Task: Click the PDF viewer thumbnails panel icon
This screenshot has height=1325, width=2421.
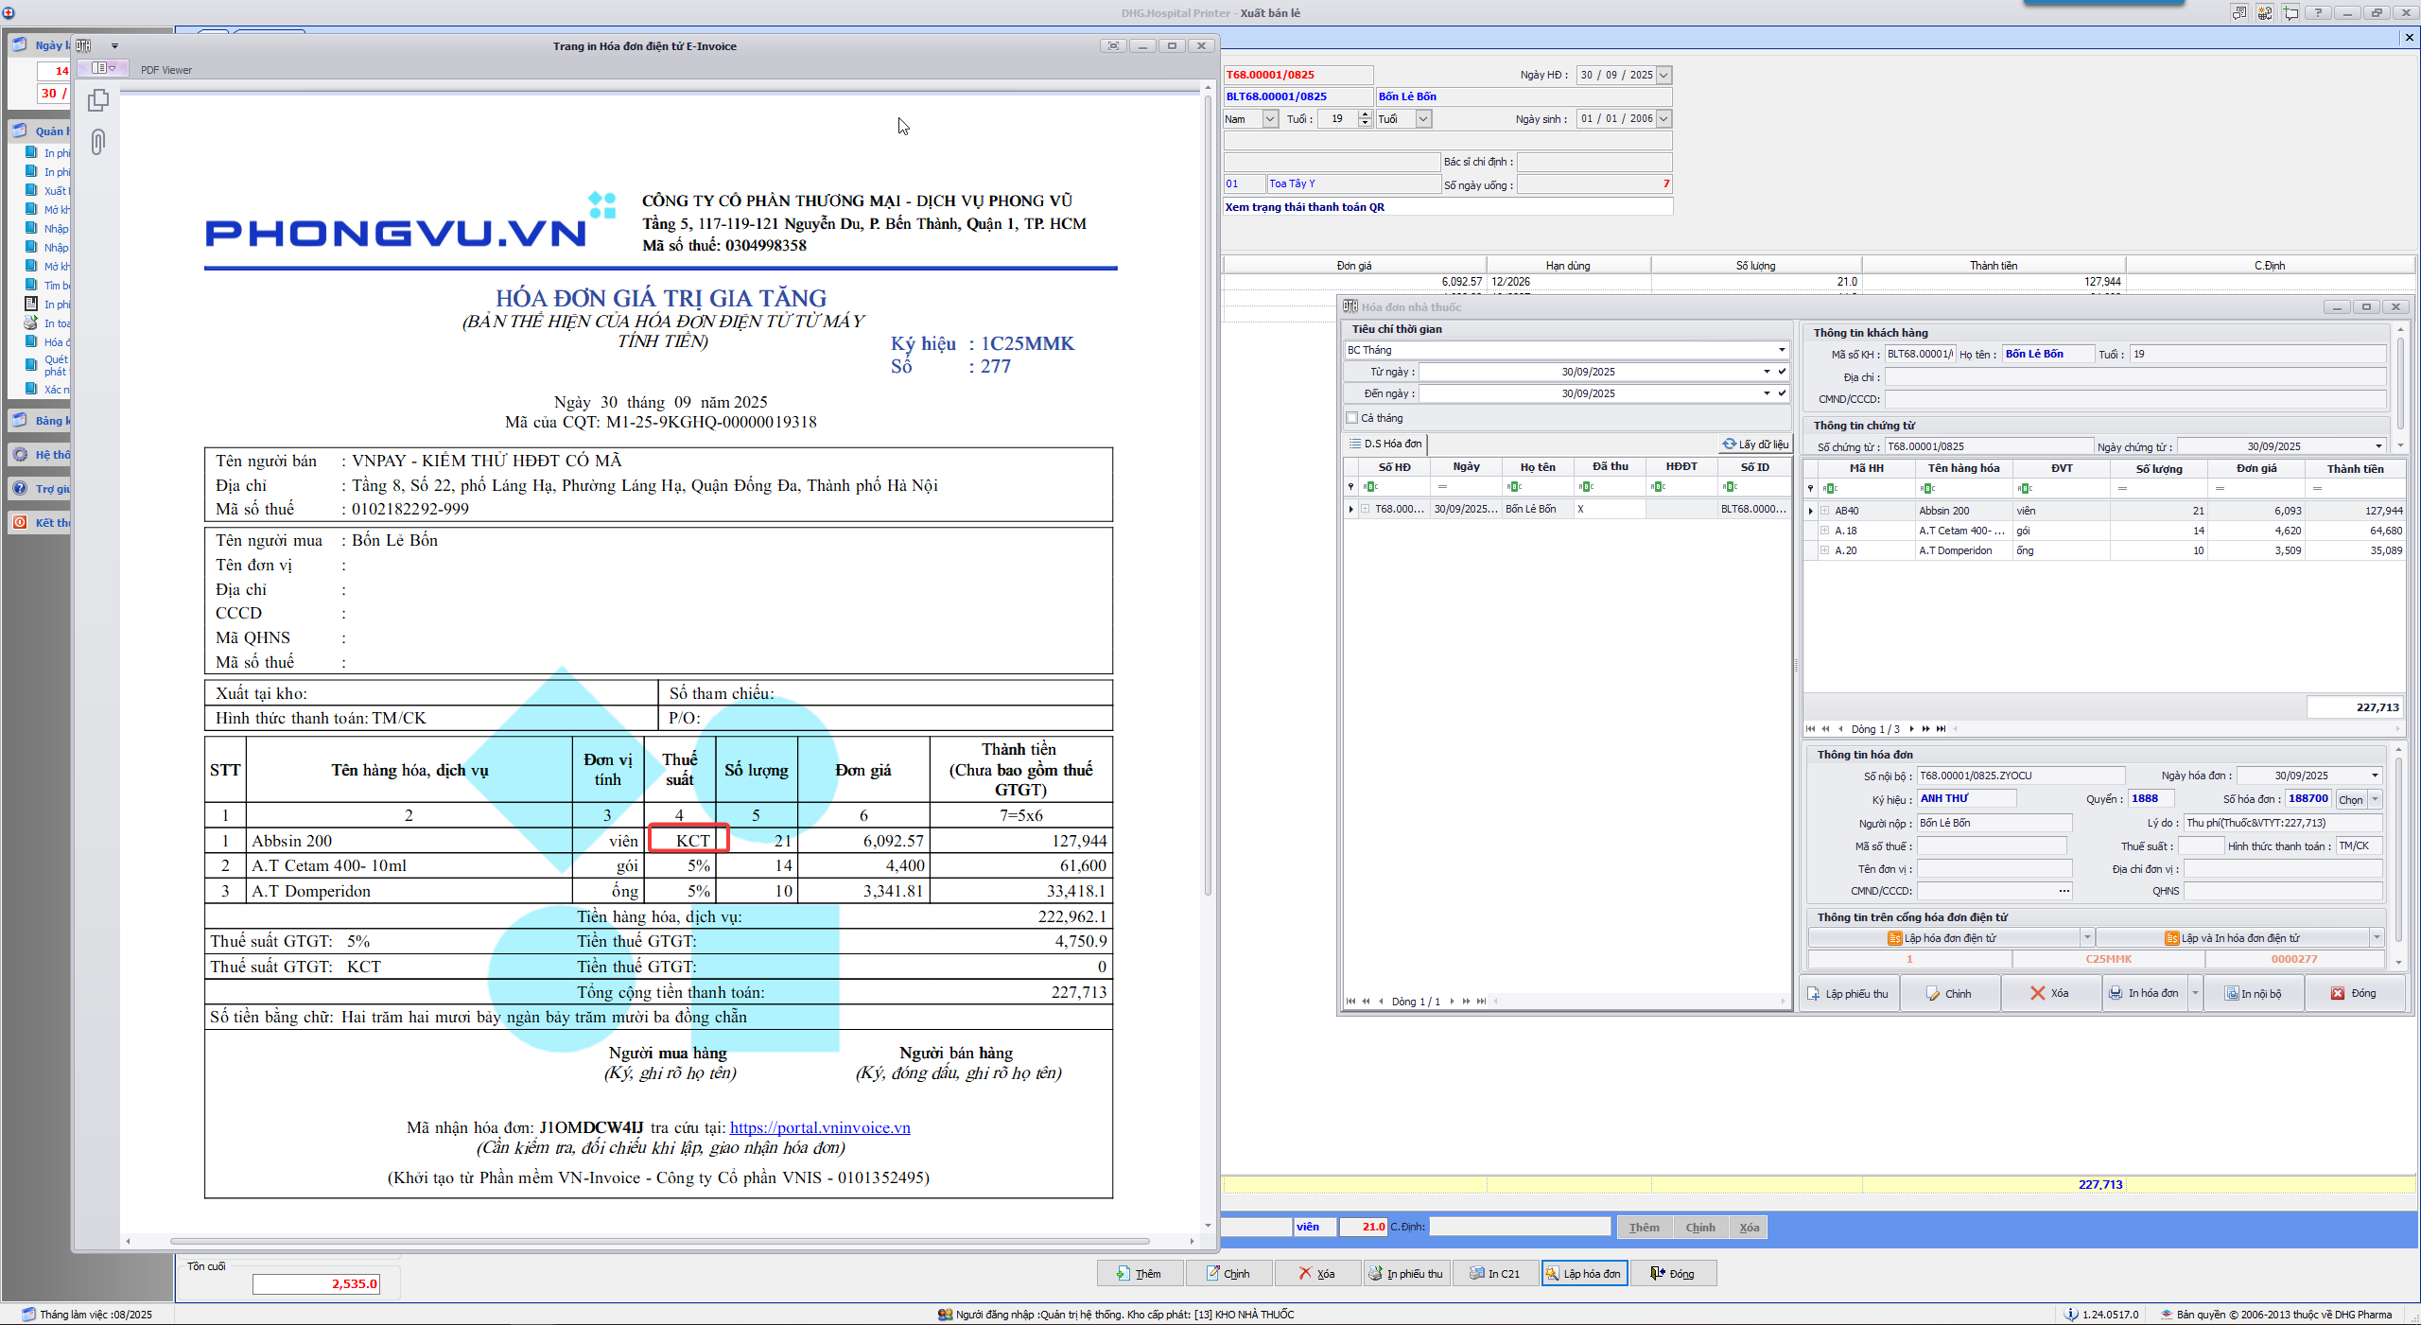Action: coord(98,100)
